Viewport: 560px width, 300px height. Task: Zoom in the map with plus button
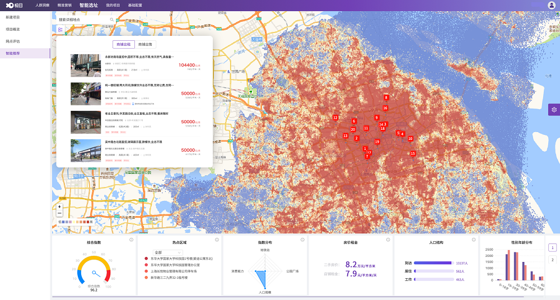[x=60, y=207]
